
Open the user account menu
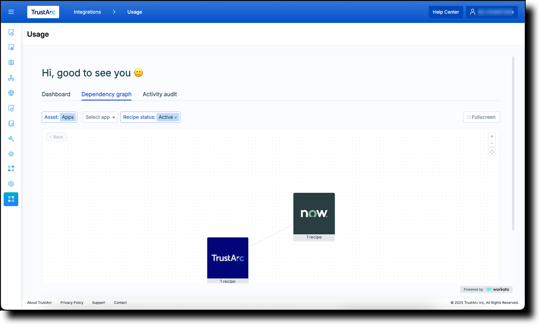(491, 12)
